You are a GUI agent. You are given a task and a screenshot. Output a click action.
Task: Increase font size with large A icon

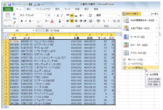pos(58,16)
